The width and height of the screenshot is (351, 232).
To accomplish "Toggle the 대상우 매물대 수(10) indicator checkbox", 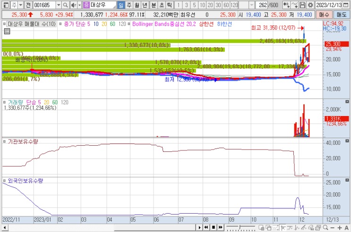I will pyautogui.click(x=4, y=24).
